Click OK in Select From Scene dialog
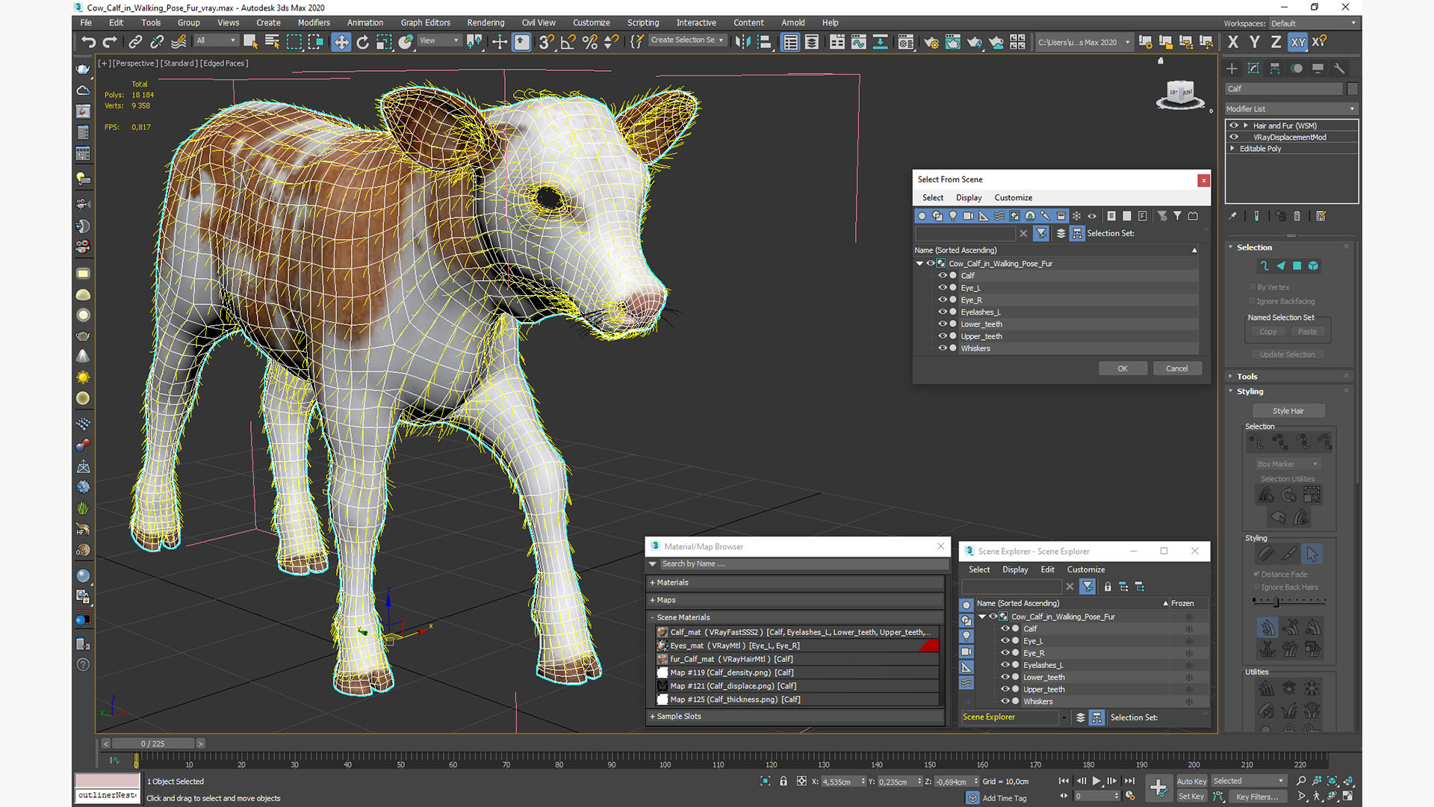Screen dimensions: 1434x807 tap(1123, 368)
